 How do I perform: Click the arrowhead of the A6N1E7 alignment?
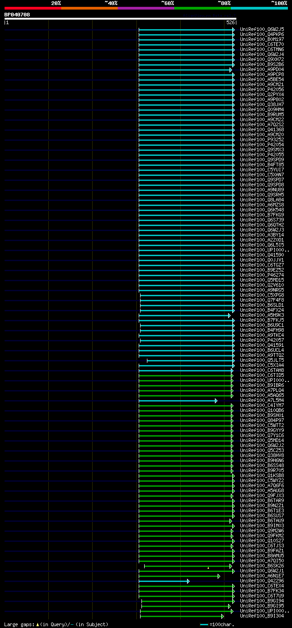point(219,576)
